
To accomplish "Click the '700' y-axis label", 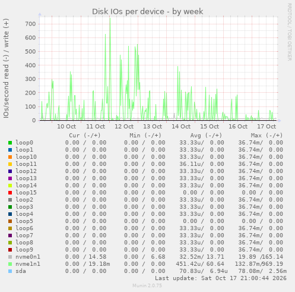I will [x=30, y=24].
